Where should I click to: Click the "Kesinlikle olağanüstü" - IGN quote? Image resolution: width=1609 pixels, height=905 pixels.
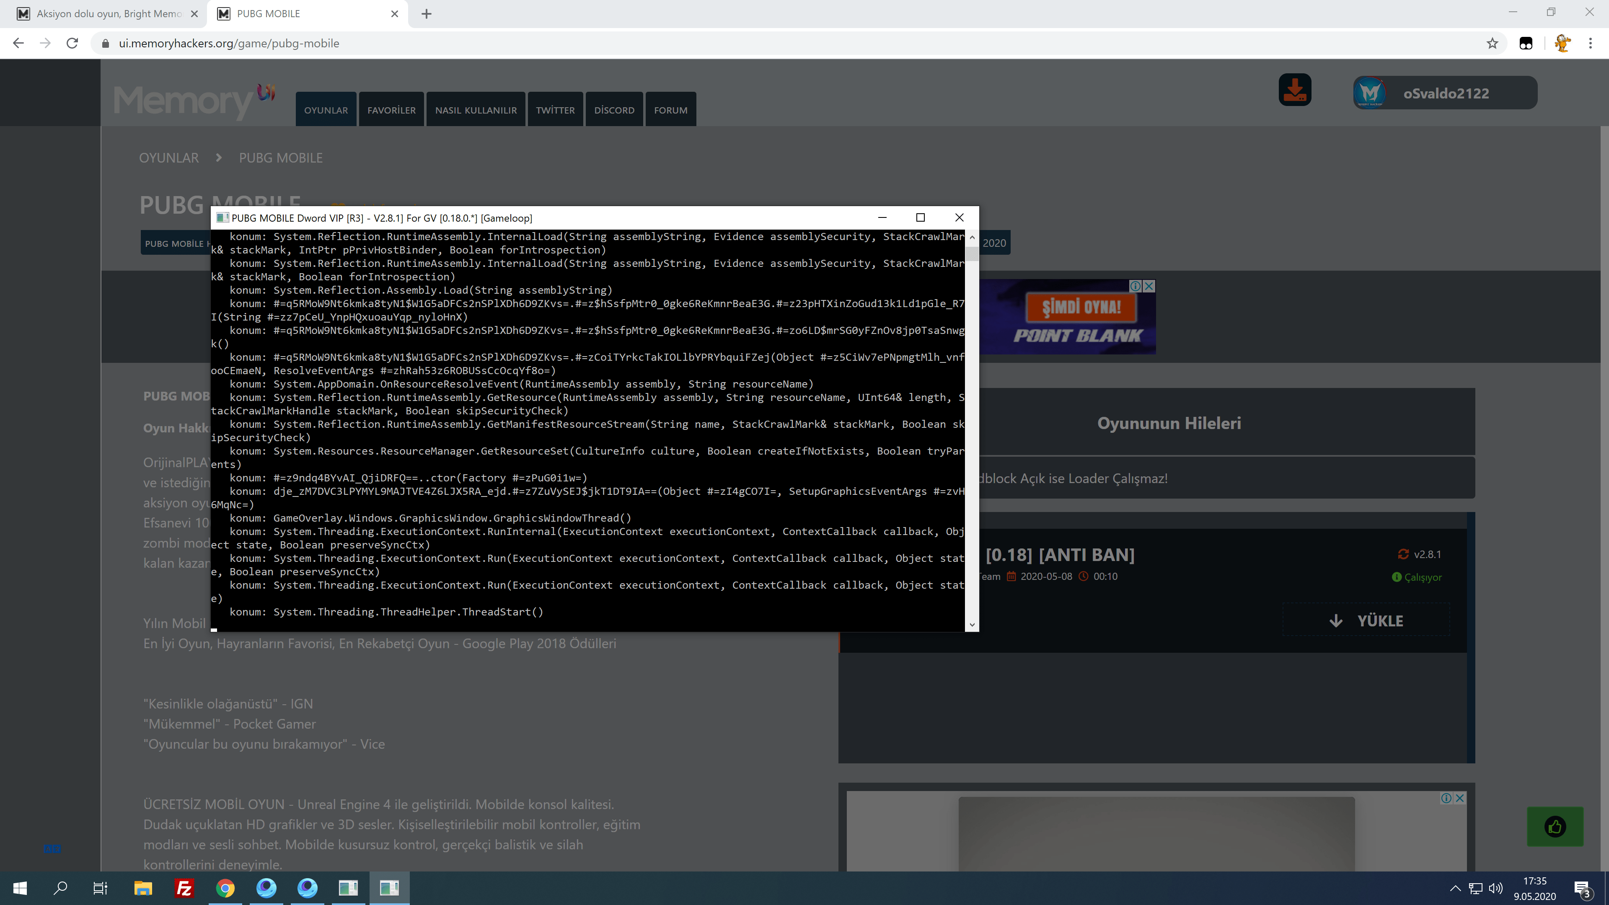coord(228,703)
